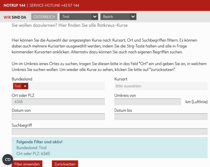Click Zurücksetzen to reset filters
This screenshot has height=167, width=210.
[x=65, y=164]
